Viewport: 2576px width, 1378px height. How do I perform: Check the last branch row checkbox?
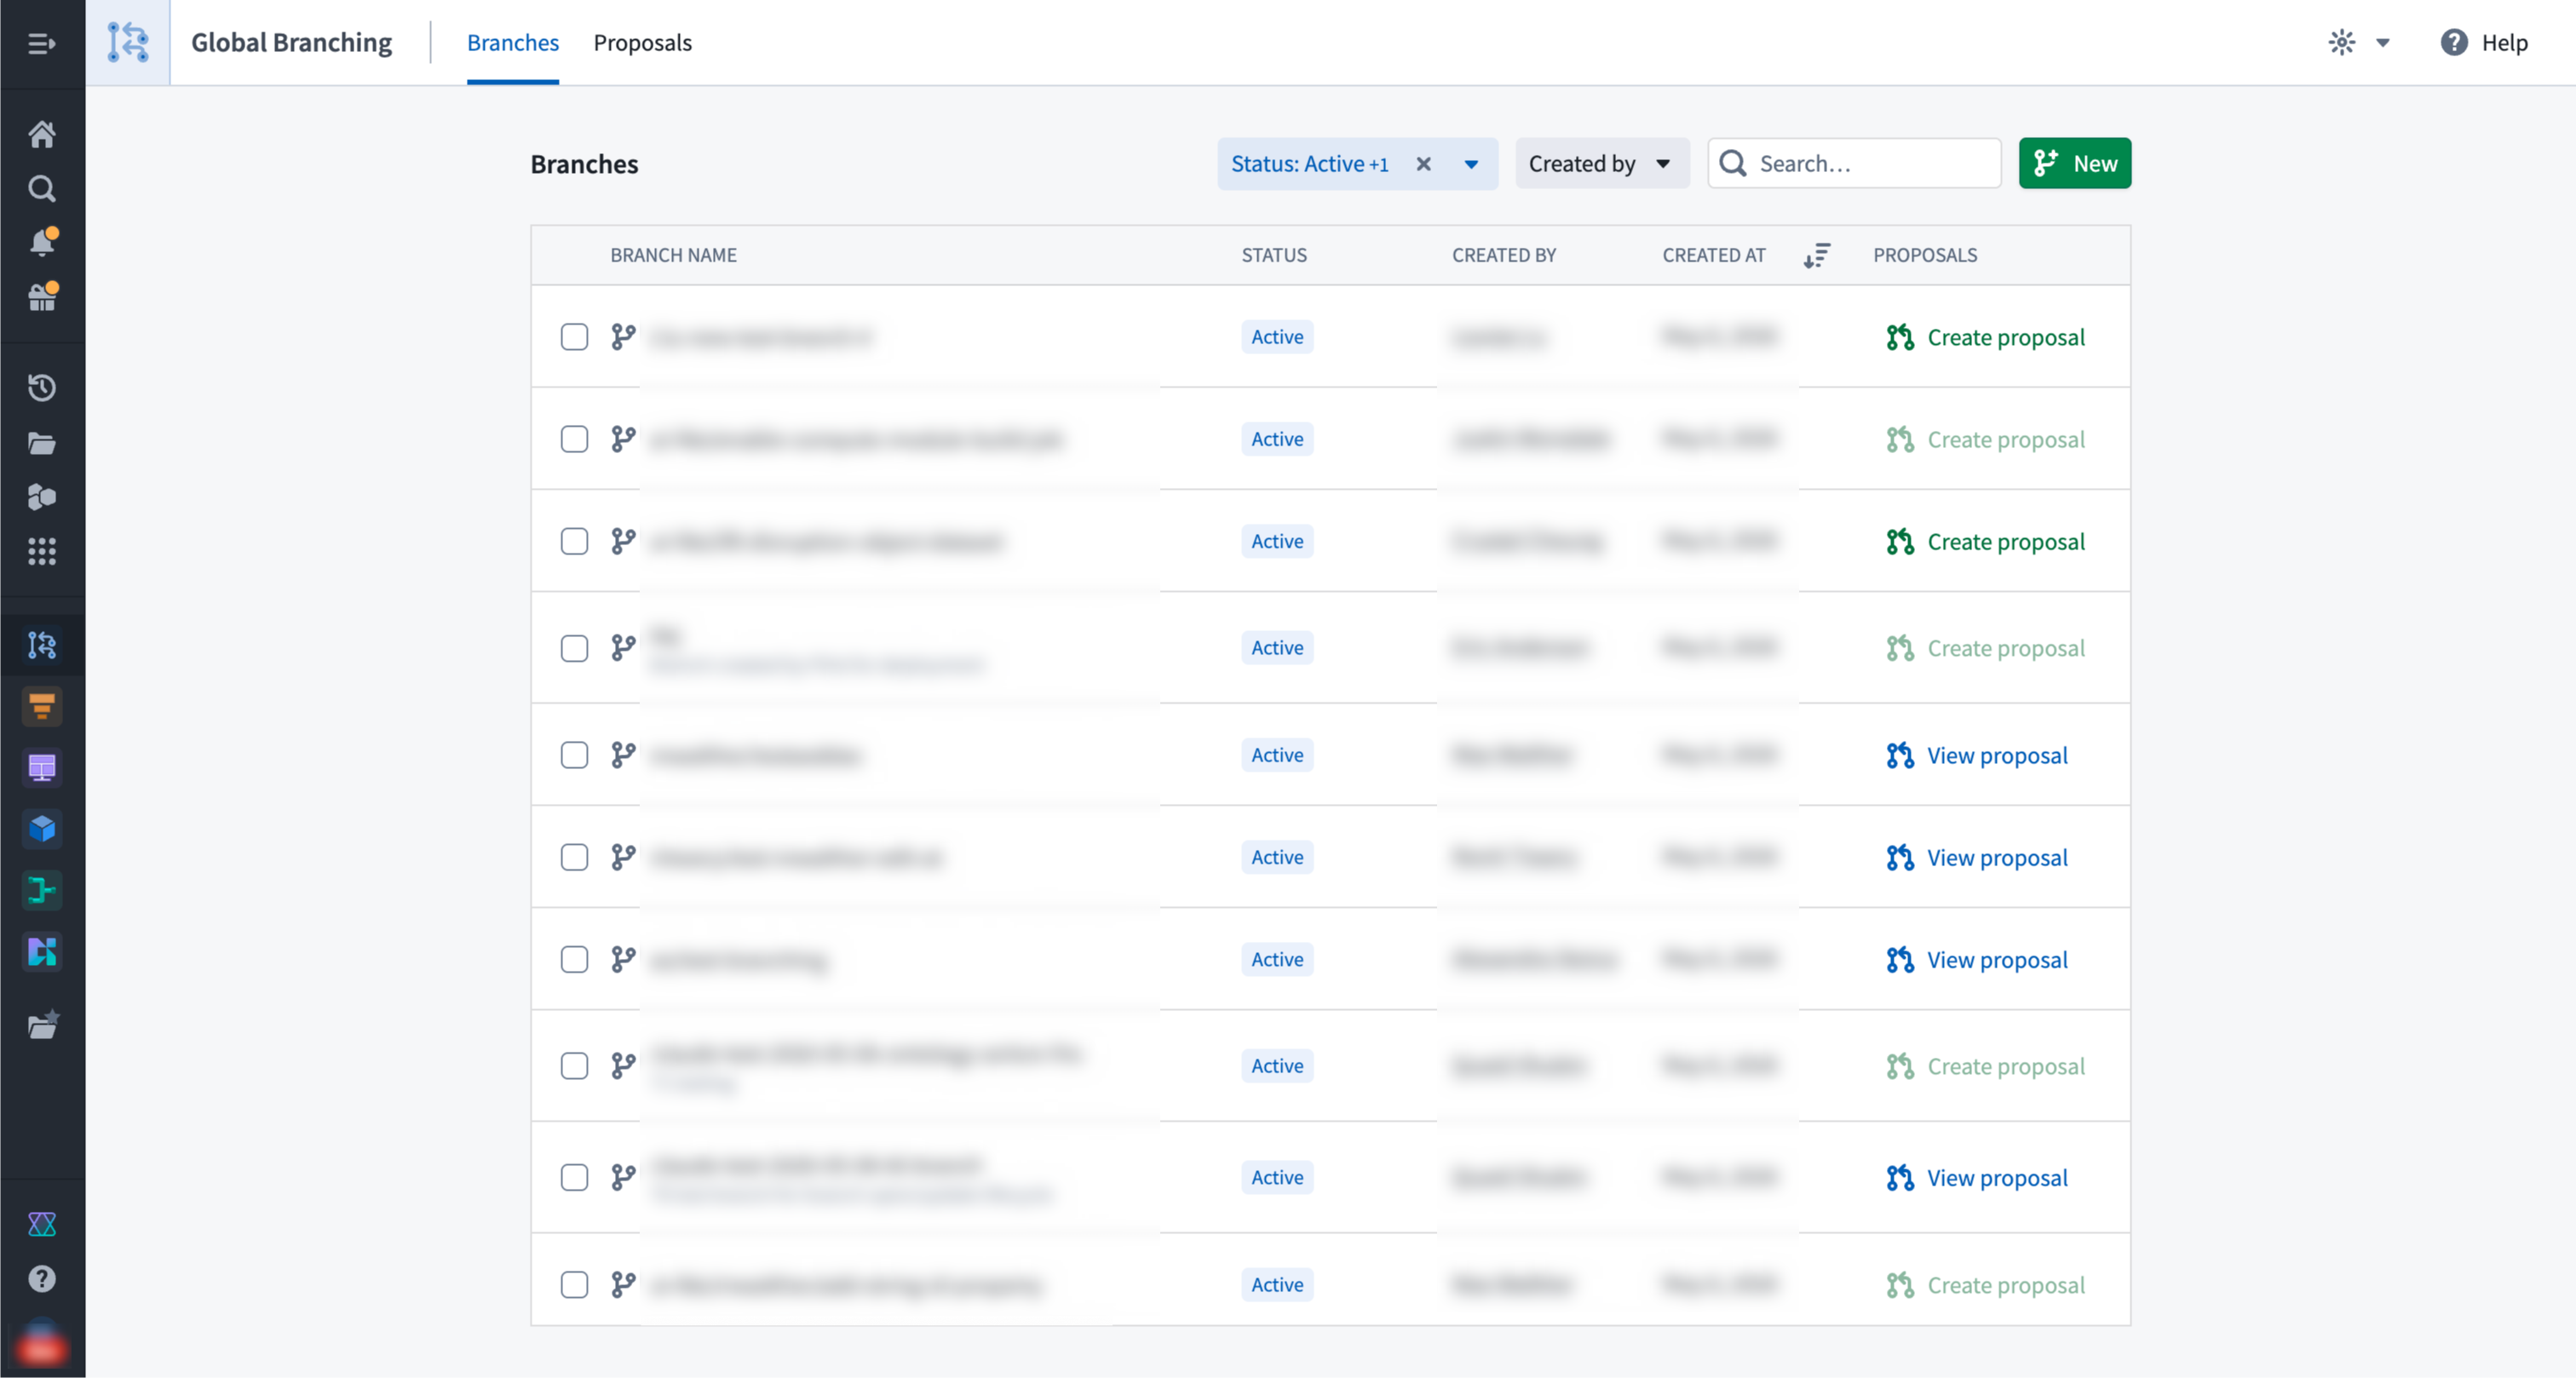click(574, 1284)
